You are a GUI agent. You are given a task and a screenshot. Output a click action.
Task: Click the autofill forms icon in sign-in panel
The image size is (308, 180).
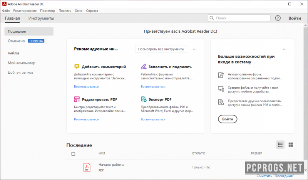221,75
